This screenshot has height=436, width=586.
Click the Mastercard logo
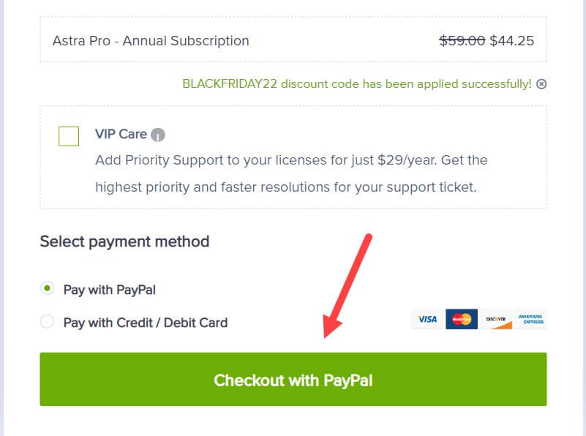coord(461,319)
